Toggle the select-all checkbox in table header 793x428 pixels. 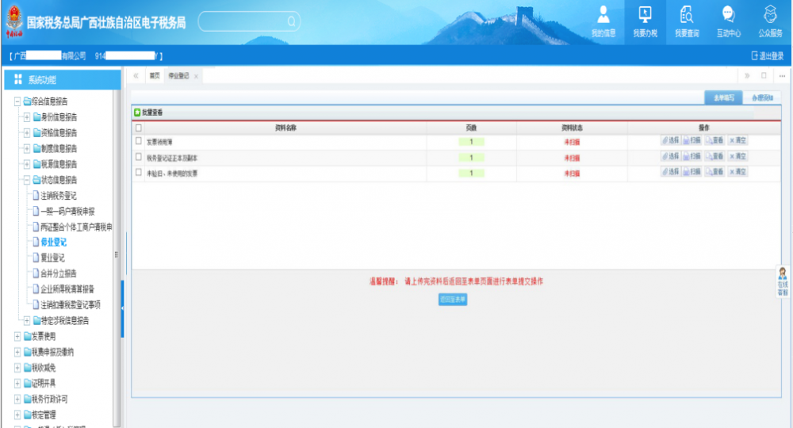[139, 127]
